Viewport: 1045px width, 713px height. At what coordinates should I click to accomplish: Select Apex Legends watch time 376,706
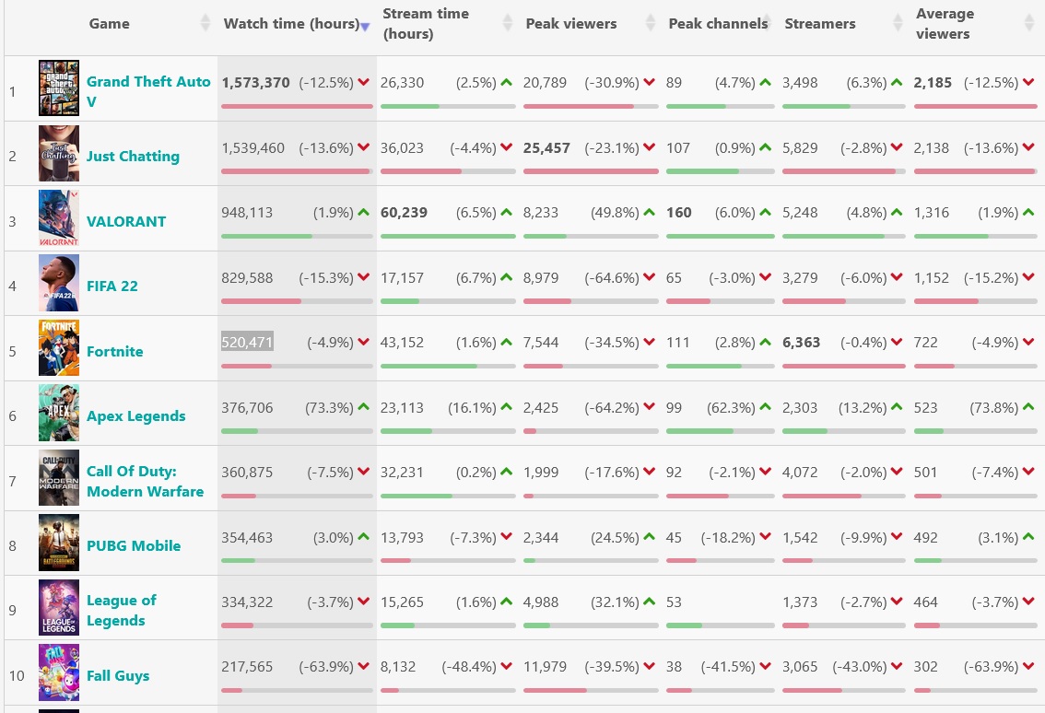pos(247,408)
